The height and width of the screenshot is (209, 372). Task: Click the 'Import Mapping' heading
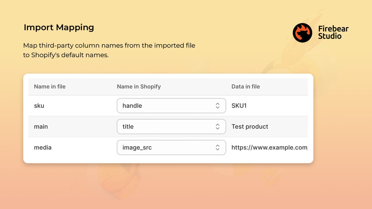(x=59, y=28)
